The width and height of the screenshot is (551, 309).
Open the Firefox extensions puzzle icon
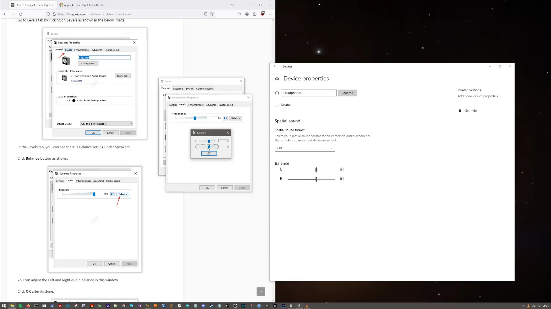tap(255, 14)
